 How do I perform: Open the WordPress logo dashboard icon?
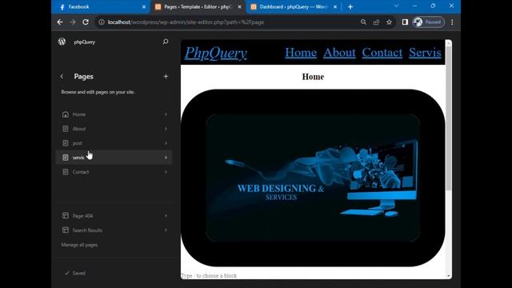[x=62, y=42]
